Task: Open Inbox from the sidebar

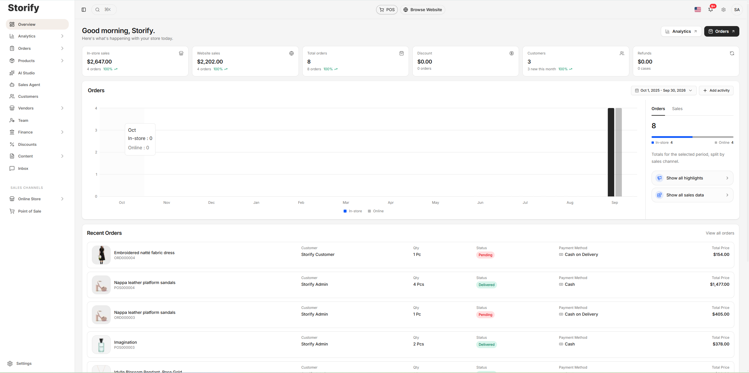Action: (37, 168)
